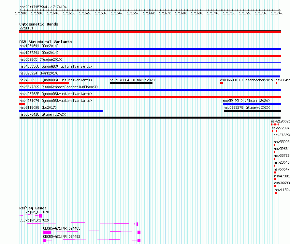290x244 pixels.
Task: Click the small red marker under esv3669318
Action: (222, 83)
